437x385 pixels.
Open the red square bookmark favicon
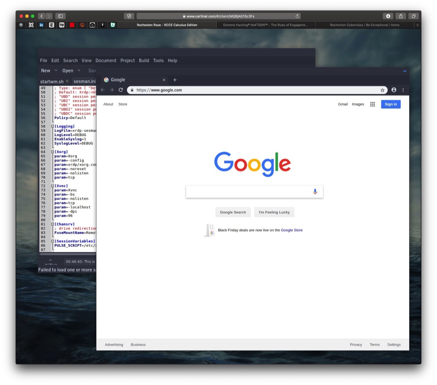click(x=72, y=25)
